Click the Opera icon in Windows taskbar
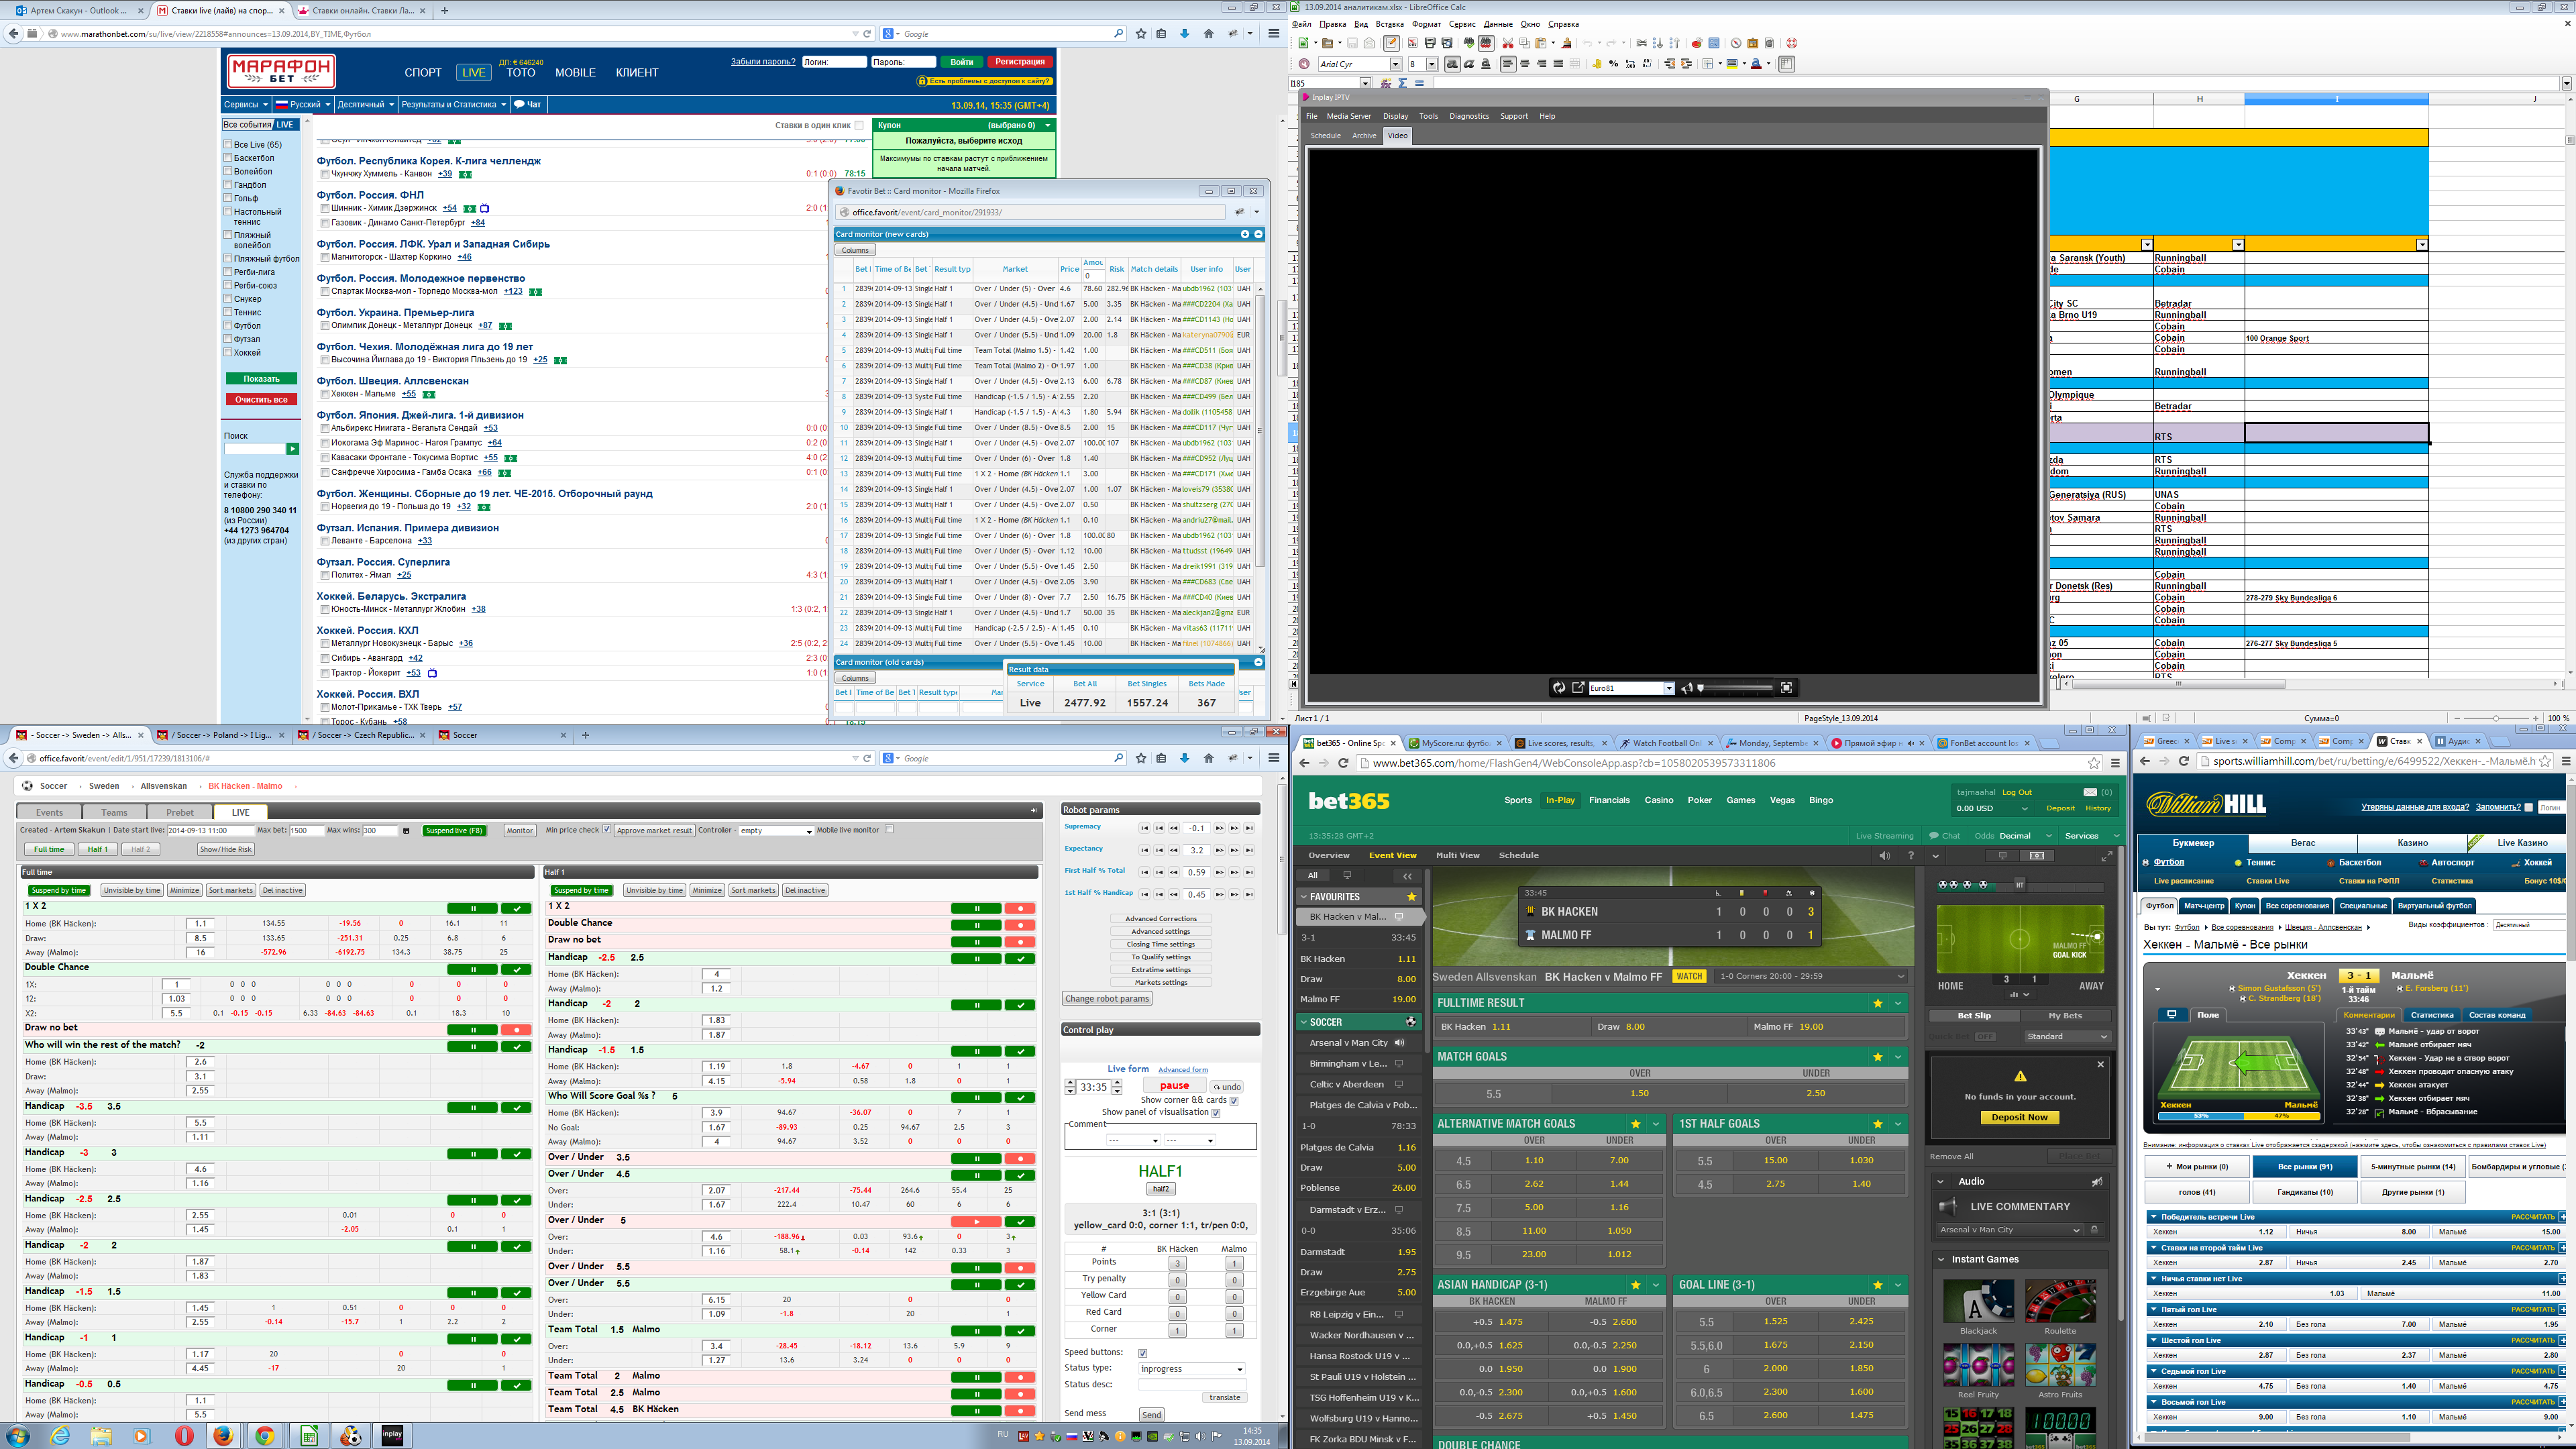 (x=184, y=1435)
